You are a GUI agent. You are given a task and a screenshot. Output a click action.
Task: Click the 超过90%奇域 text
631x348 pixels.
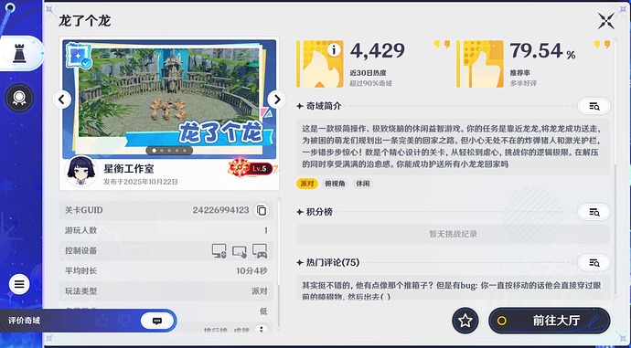[x=370, y=84]
